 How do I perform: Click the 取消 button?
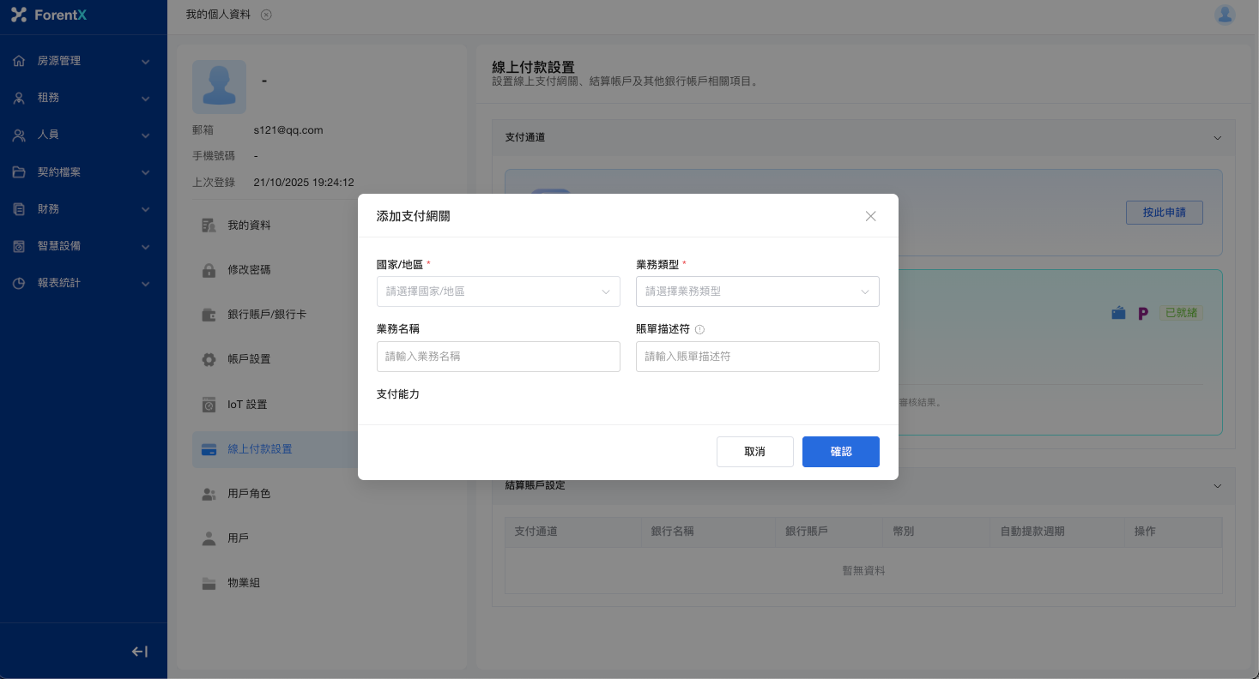pos(754,452)
